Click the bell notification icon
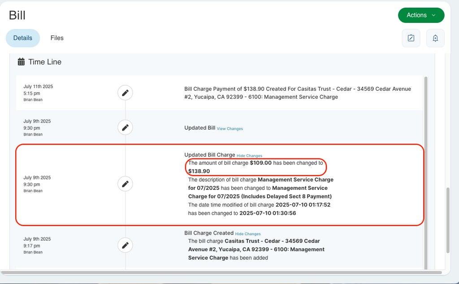459x284 pixels. pyautogui.click(x=435, y=38)
